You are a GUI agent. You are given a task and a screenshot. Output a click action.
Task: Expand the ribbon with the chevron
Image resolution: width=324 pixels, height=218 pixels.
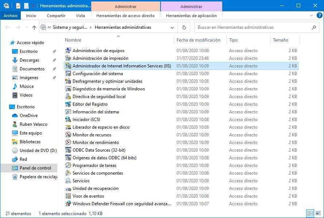[311, 16]
